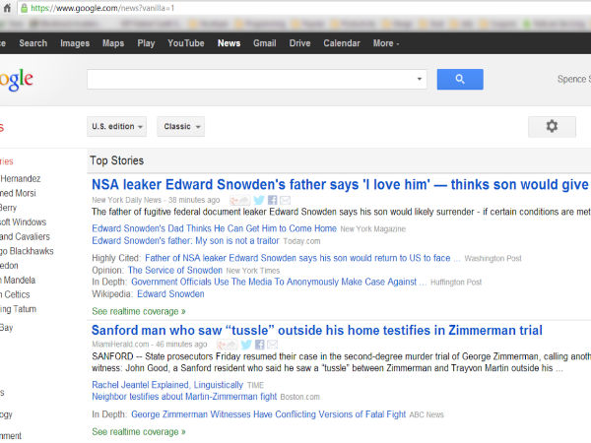
Task: Open the search box dropdown arrow
Action: [x=420, y=79]
